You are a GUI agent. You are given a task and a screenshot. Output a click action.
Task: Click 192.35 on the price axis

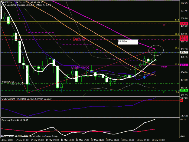point(184,95)
